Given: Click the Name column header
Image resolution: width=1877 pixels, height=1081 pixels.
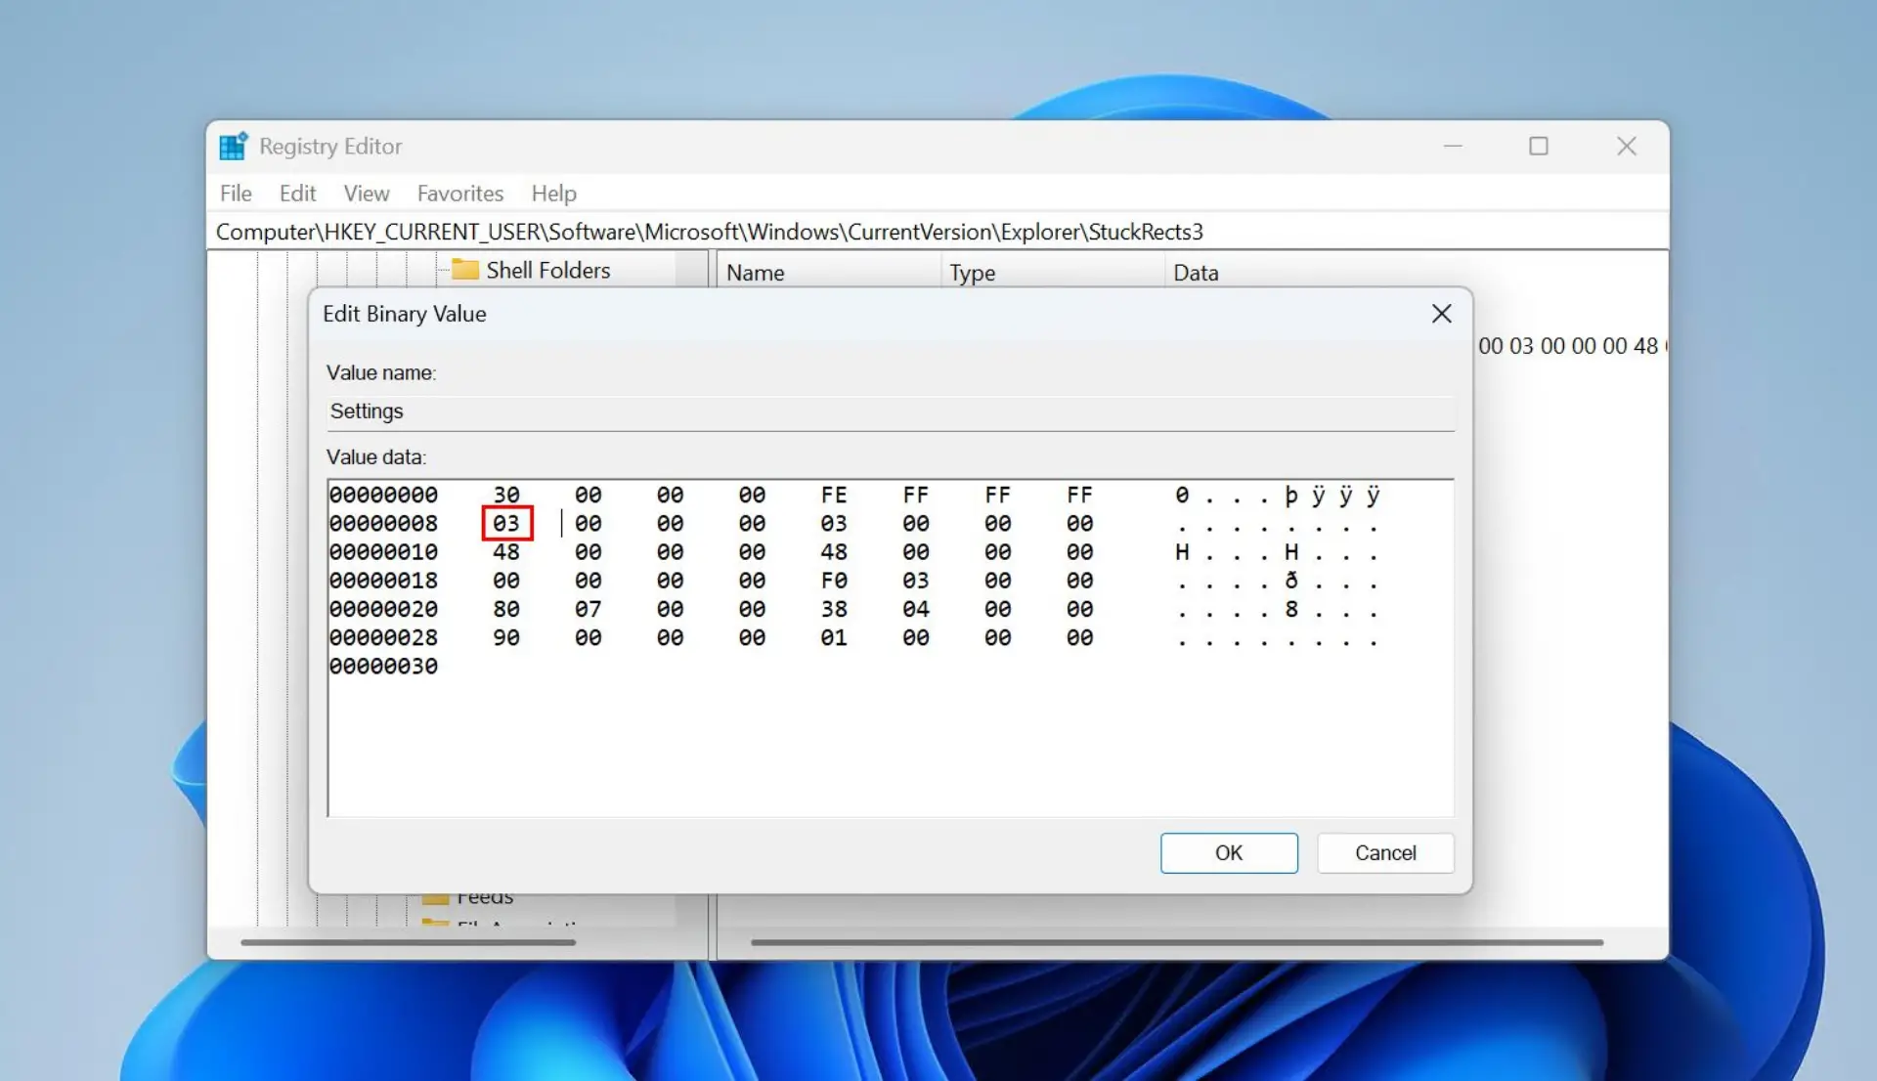Looking at the screenshot, I should click(x=827, y=273).
